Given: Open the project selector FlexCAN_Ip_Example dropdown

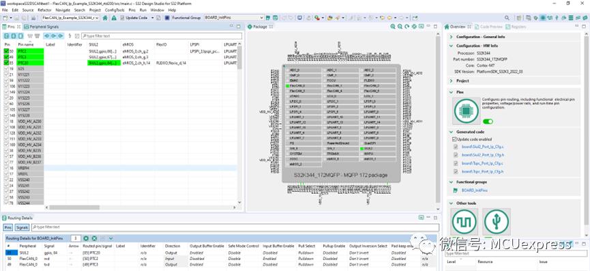Looking at the screenshot, I should pos(71,18).
